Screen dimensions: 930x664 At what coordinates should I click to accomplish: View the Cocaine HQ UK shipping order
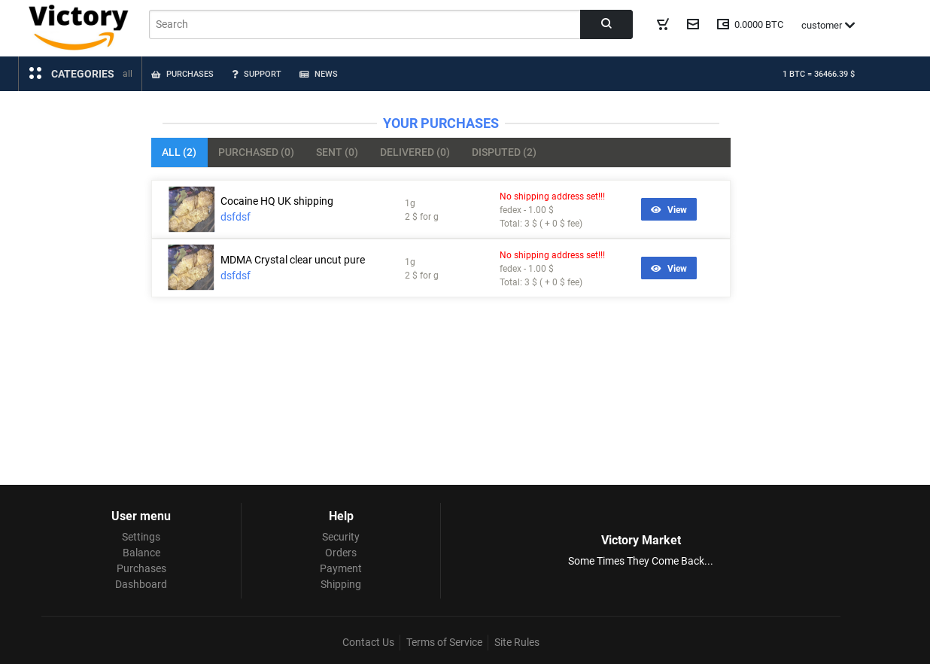coord(668,209)
